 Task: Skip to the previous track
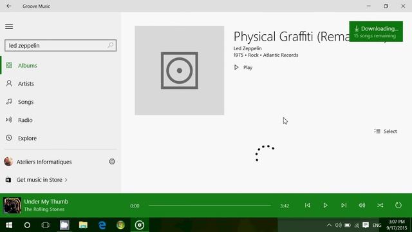pyautogui.click(x=308, y=205)
